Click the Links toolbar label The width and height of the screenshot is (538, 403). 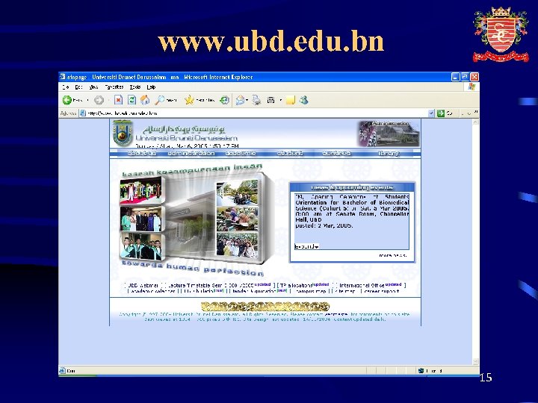click(x=469, y=113)
